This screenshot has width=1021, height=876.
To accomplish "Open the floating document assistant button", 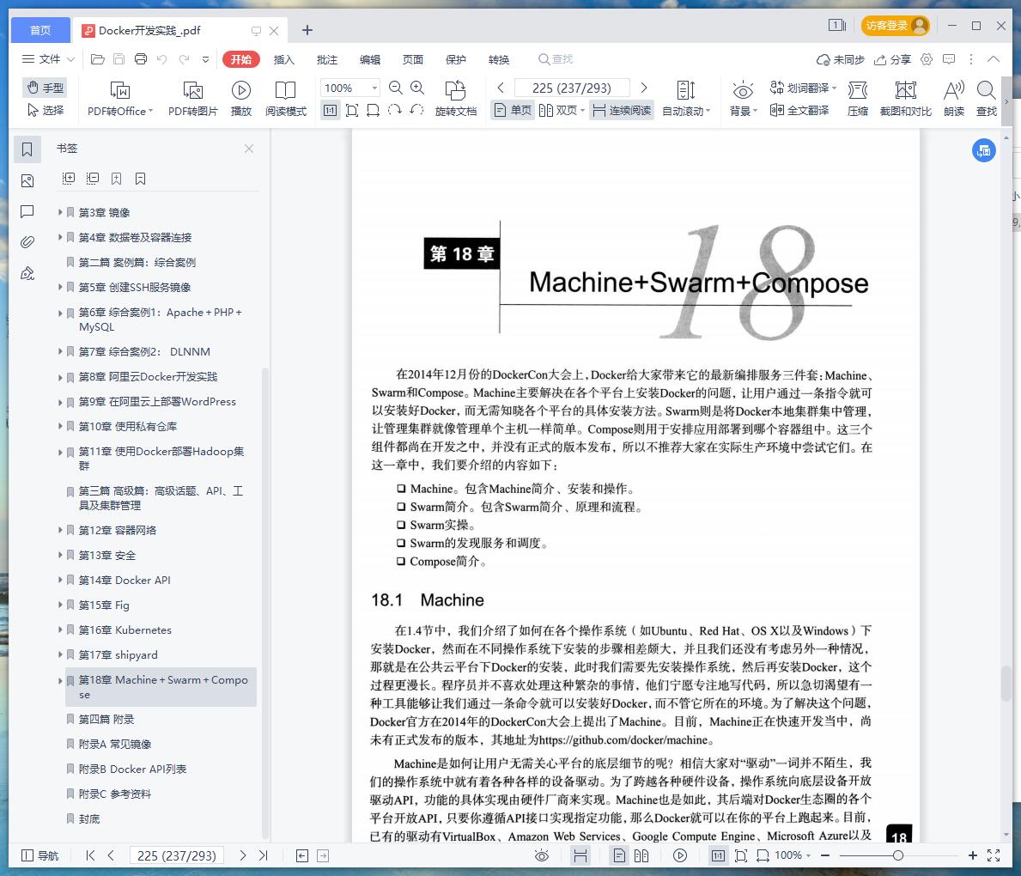I will pyautogui.click(x=984, y=150).
